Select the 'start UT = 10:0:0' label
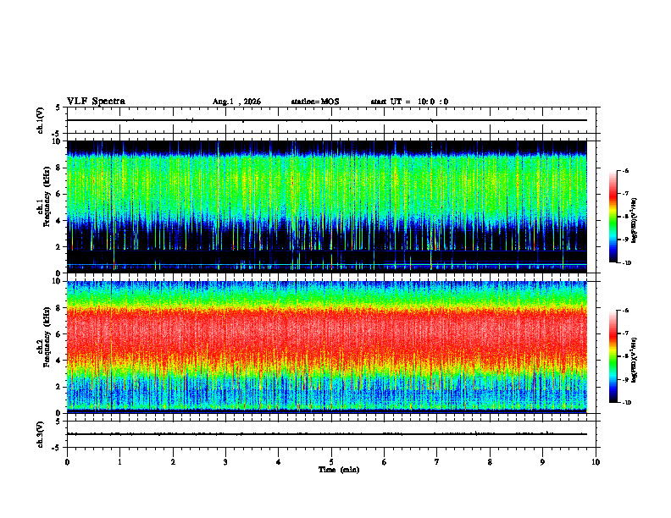Screen dimensions: 671x518 point(409,102)
